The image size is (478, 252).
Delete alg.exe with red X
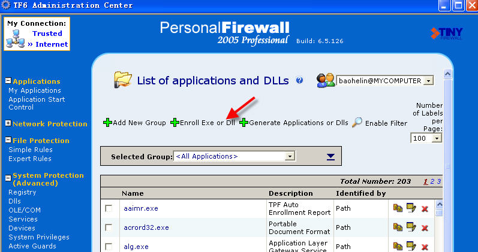(x=425, y=247)
